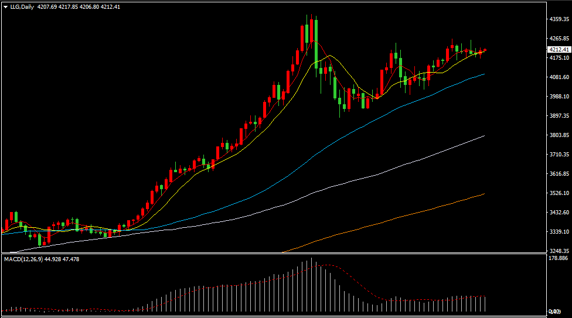Click the 178.886 MACD scale label
Viewport: 572px width, 318px height.
coord(558,258)
